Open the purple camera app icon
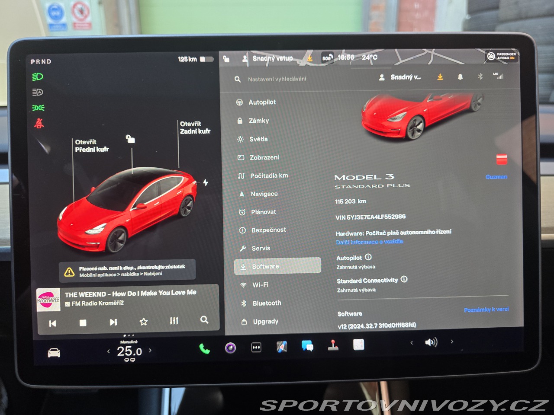Screen dimensions: 554x415 point(231,348)
